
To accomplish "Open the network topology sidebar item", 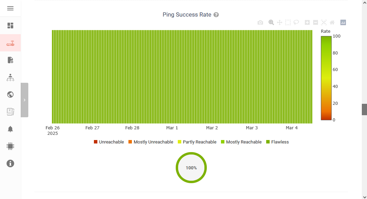I will [10, 77].
